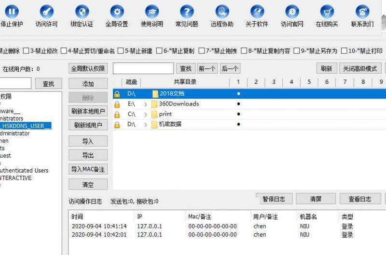386x255 pixels.
Task: Click the 后一个 button
Action: tap(230, 68)
